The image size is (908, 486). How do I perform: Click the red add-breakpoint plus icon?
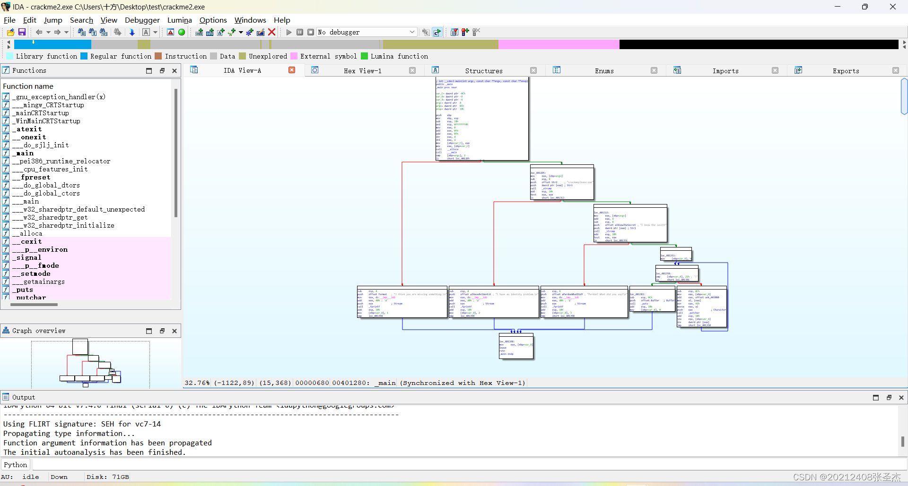[x=465, y=32]
